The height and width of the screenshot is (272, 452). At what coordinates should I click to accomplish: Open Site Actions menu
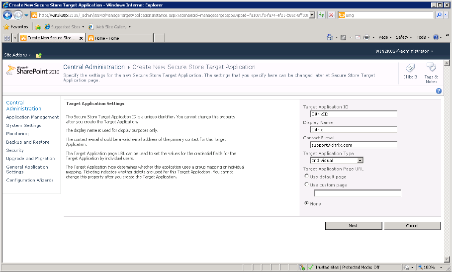click(17, 55)
